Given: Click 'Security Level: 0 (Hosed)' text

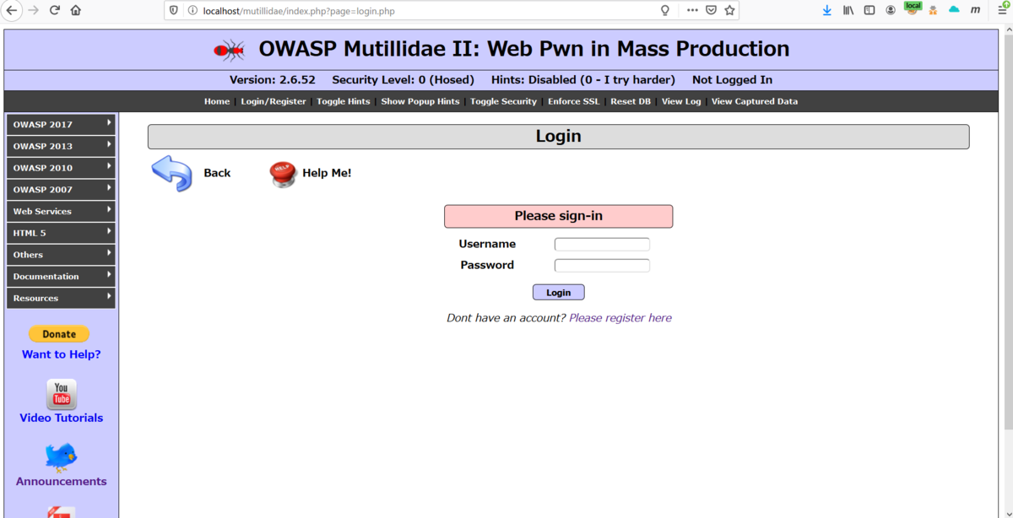Looking at the screenshot, I should [x=403, y=80].
